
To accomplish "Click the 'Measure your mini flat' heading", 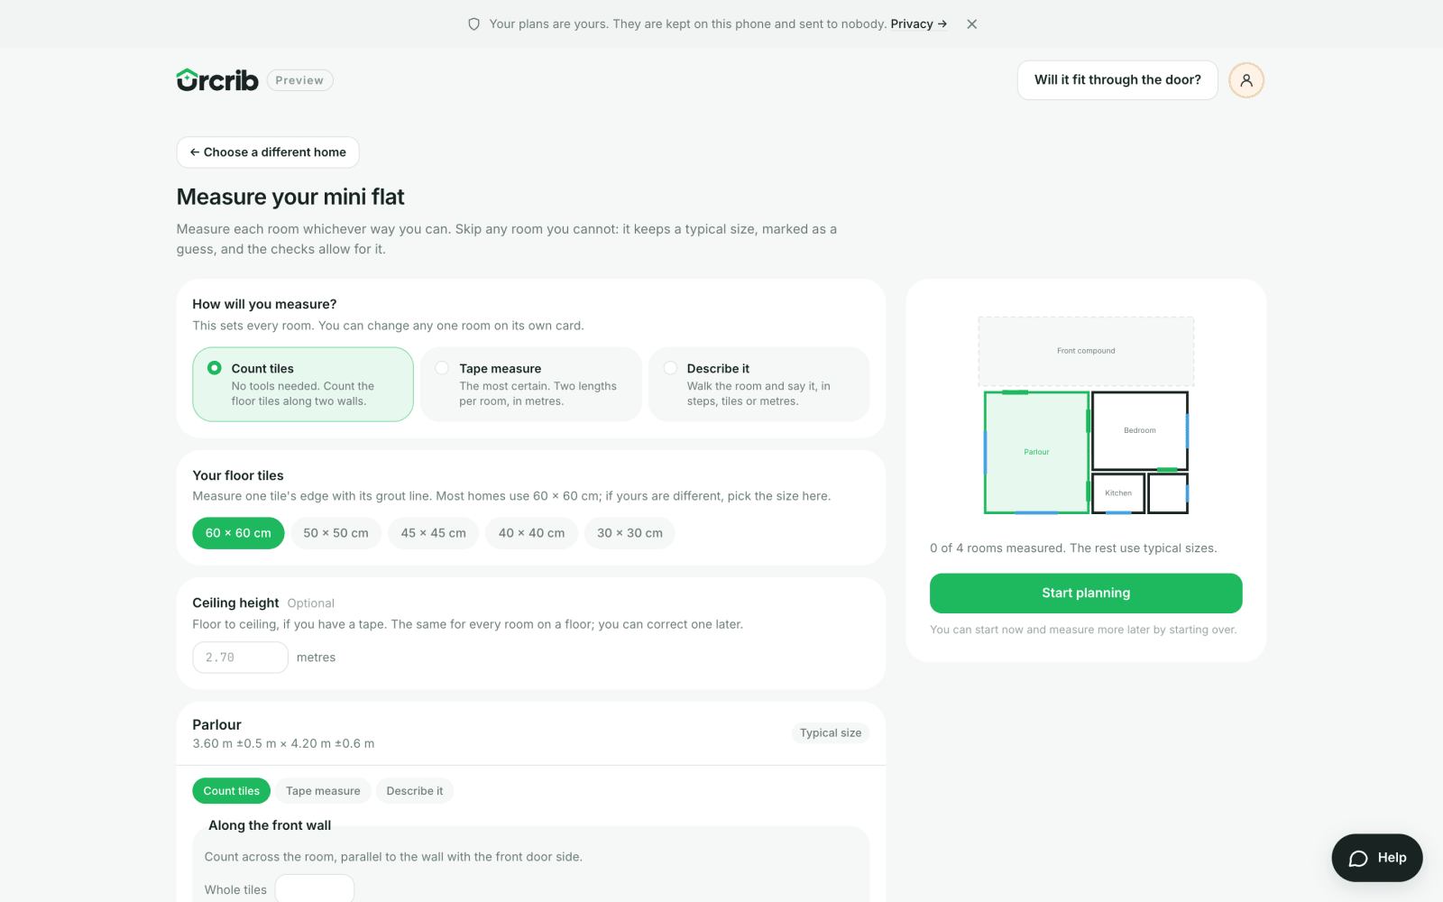I will coord(290,197).
